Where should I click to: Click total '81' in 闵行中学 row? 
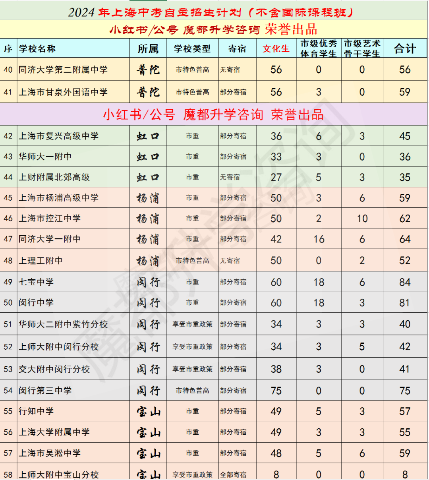point(405,303)
